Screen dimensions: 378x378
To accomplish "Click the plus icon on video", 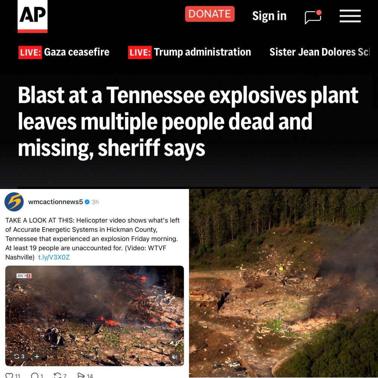I will click(x=37, y=356).
